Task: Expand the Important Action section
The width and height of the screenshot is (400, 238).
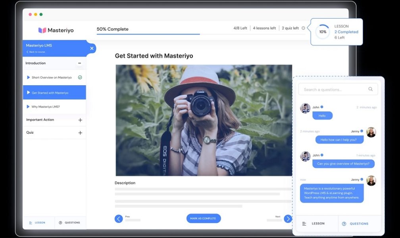Action: [81, 119]
